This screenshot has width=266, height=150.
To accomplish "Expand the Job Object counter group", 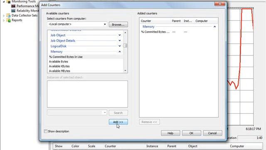I will (120, 35).
